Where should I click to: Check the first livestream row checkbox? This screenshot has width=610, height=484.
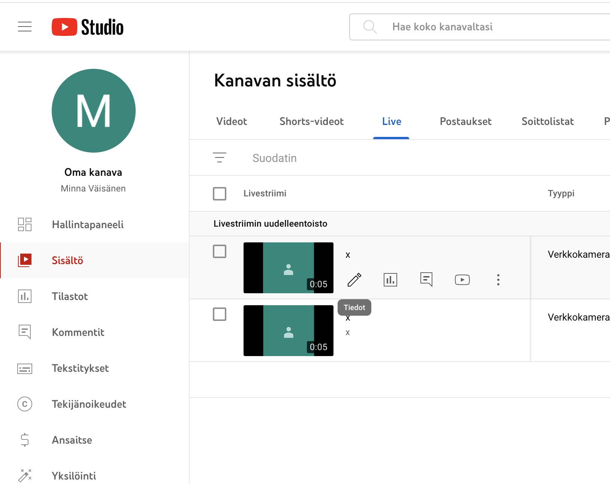pyautogui.click(x=220, y=251)
